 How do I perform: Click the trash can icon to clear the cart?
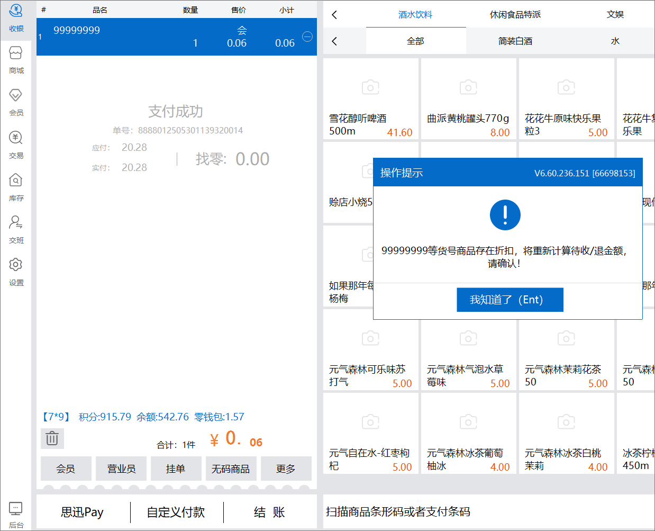(52, 438)
